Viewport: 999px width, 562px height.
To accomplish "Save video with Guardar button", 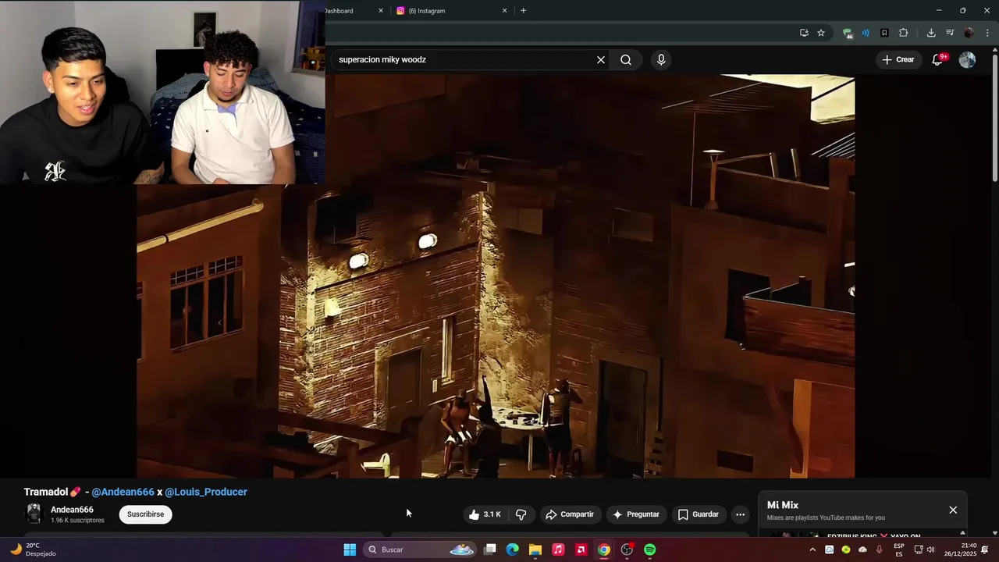I will coord(698,514).
